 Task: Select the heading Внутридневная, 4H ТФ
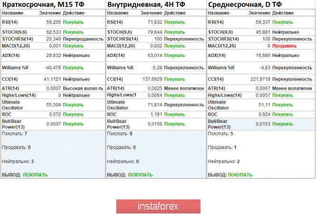tap(146, 4)
